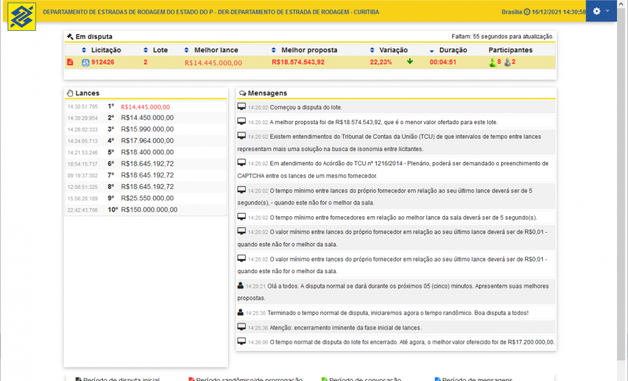Click the gavel icon in Em disputa header

[x=69, y=36]
